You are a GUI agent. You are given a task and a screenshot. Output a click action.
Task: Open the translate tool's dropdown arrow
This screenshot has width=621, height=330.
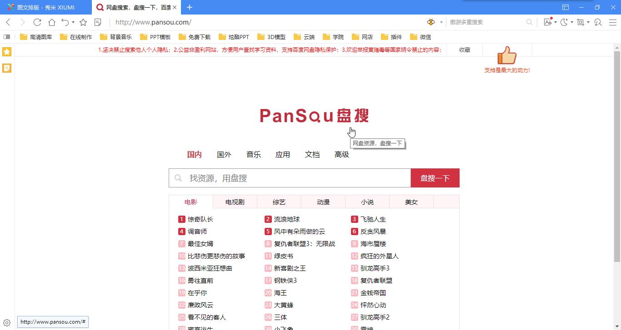556,22
